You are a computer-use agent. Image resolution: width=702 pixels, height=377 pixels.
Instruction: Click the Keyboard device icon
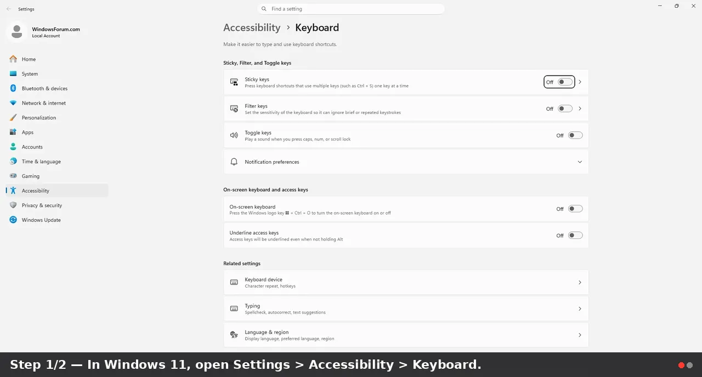click(x=234, y=282)
